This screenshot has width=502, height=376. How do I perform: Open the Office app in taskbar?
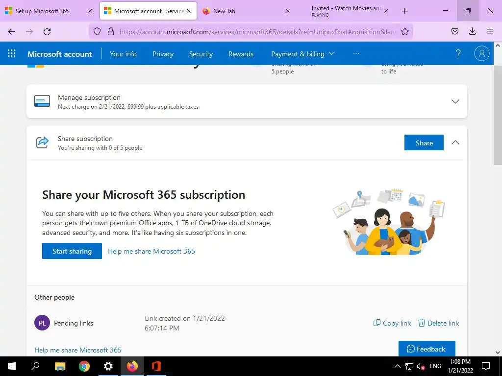156,366
